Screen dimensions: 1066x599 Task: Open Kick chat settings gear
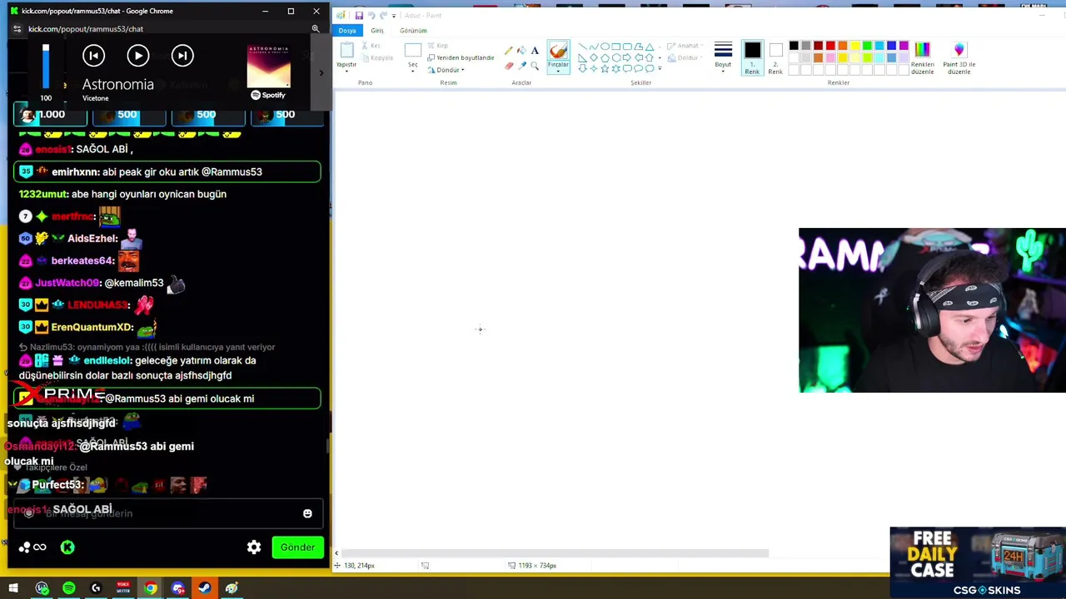click(254, 547)
